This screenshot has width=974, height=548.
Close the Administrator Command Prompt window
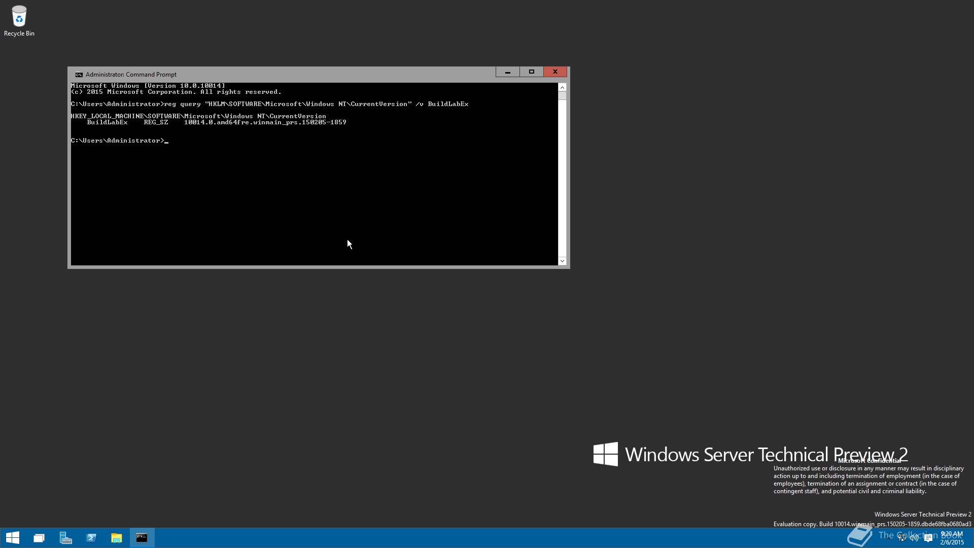tap(555, 72)
